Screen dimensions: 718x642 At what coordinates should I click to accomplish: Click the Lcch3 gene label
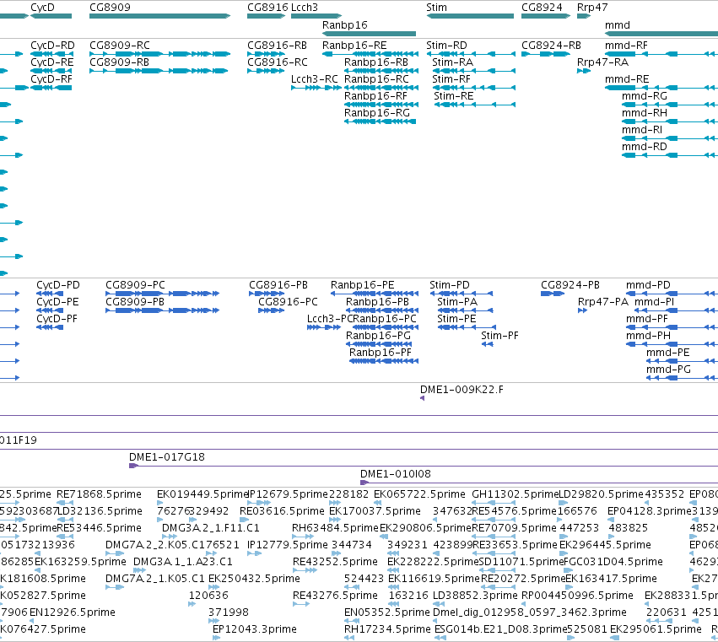pos(305,8)
